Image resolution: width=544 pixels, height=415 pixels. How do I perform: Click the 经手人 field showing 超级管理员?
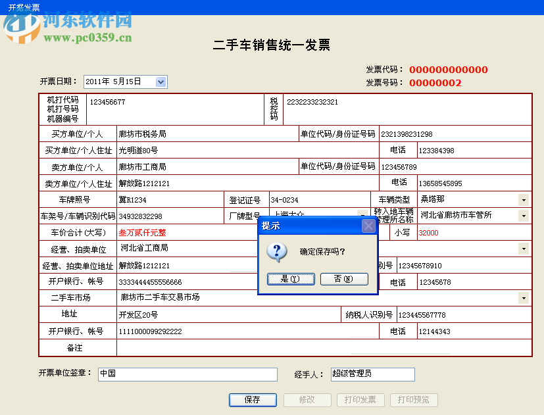pos(372,374)
